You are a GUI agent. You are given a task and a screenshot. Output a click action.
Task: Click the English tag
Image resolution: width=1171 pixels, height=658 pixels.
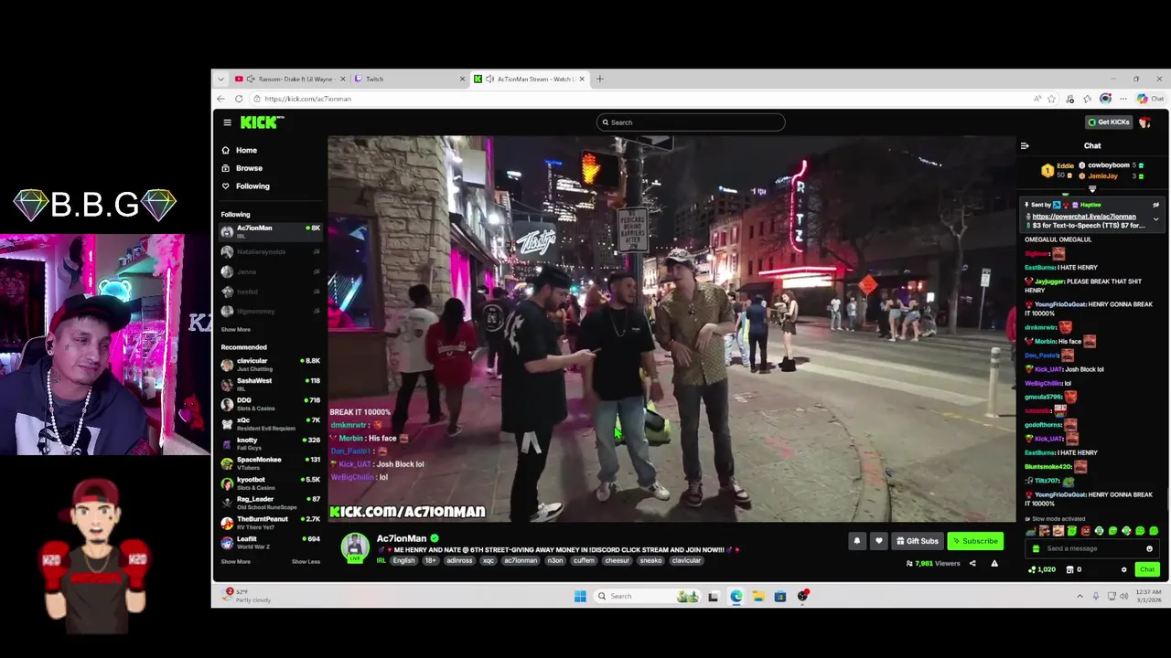[x=403, y=561]
